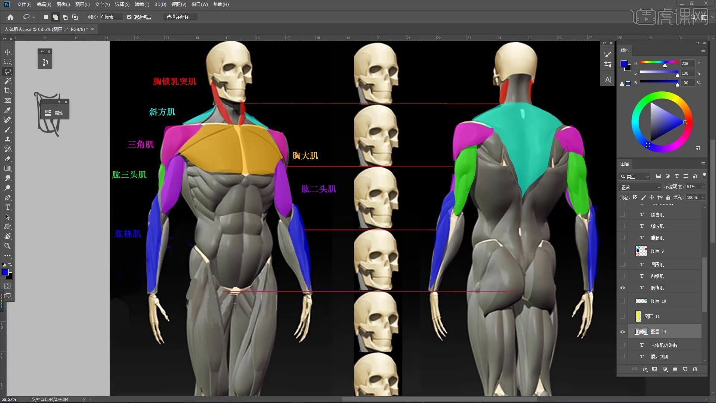Toggle the 消除锯齿 anti-alias checkbox
The image size is (716, 403).
[129, 17]
